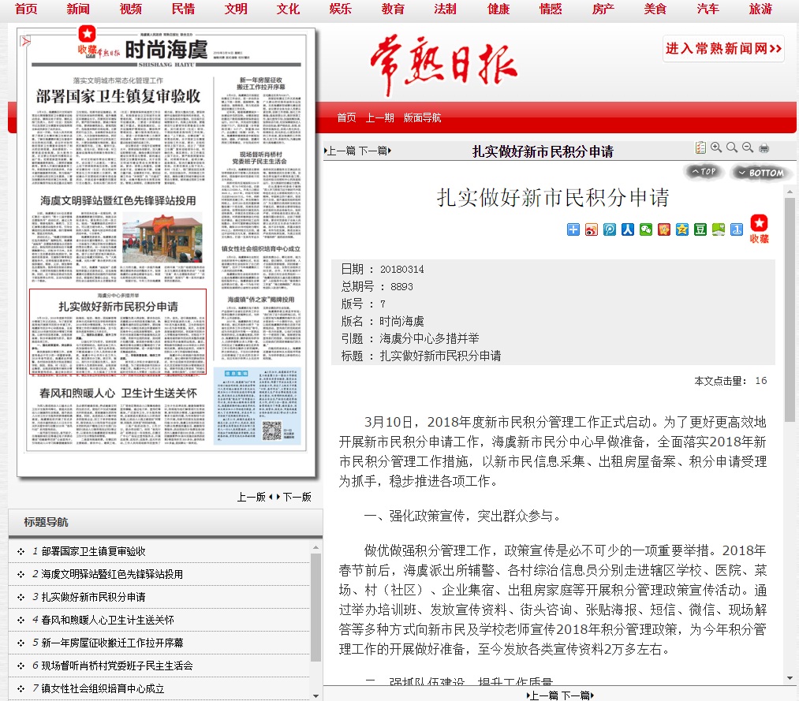Open the 旅游 top navigation item
Viewport: 799px width, 701px height.
coord(761,9)
